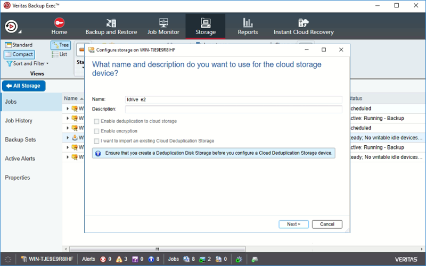Image resolution: width=426 pixels, height=266 pixels.
Task: Click the Veritas Backup Exec title bar icon
Action: coord(7,5)
